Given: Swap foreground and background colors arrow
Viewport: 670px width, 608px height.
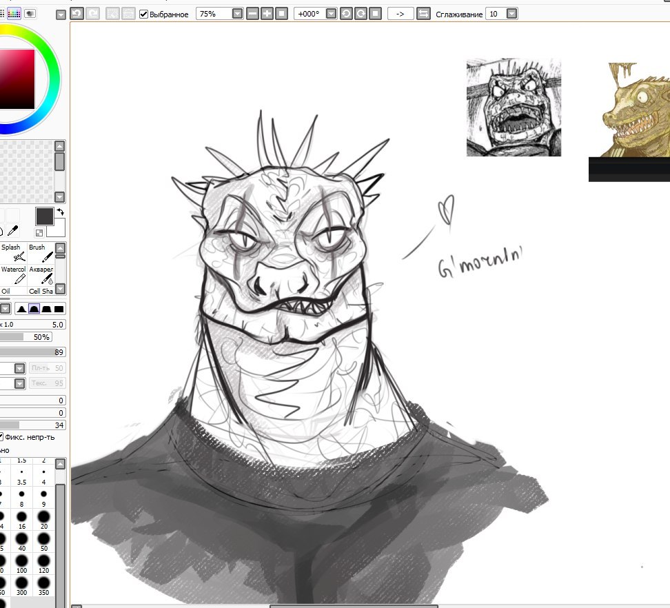Looking at the screenshot, I should [x=60, y=212].
